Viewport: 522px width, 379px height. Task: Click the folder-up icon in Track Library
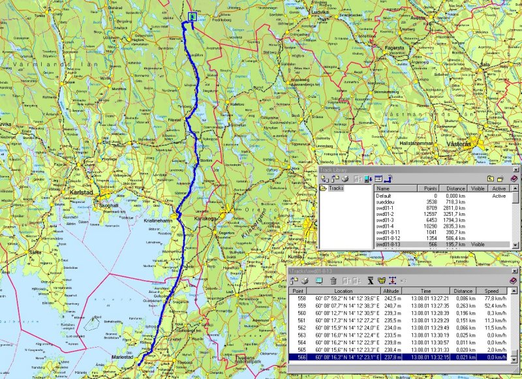490,179
